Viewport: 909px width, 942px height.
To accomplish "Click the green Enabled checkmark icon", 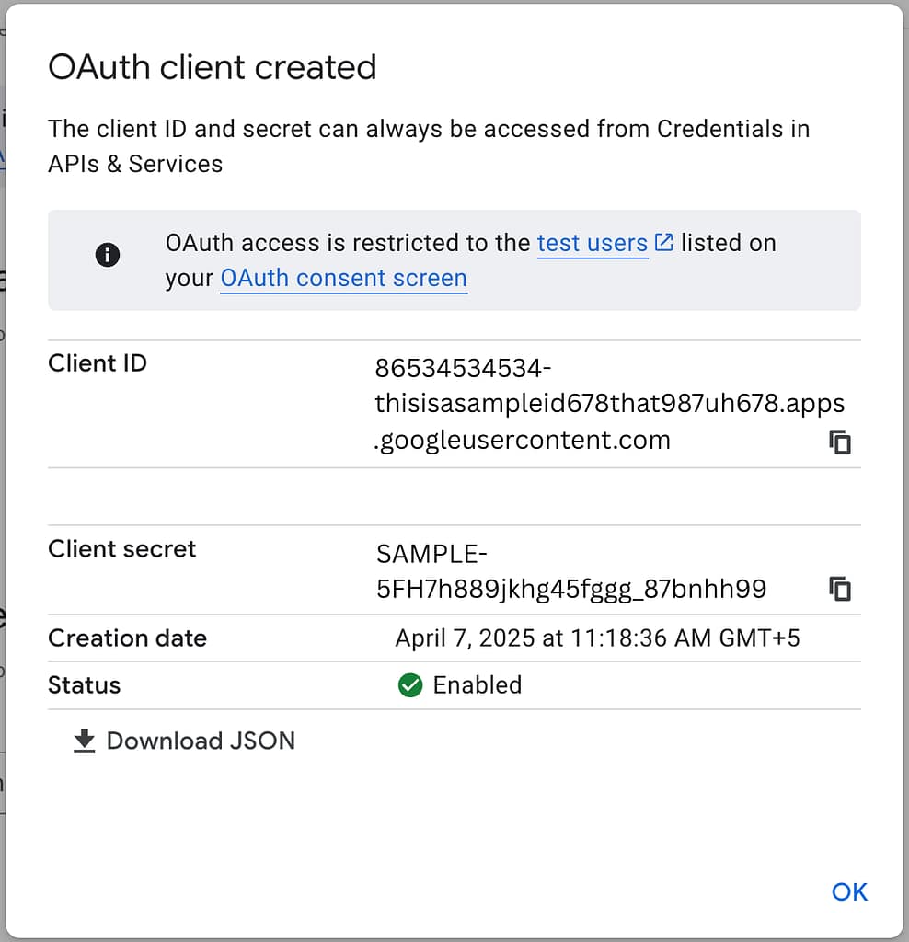I will (x=410, y=685).
